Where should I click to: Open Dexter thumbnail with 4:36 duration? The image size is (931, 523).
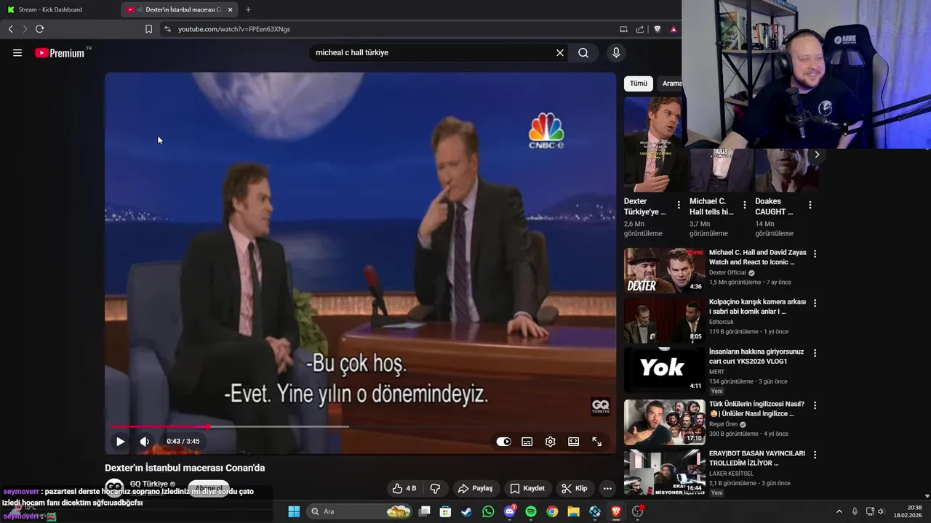(x=664, y=270)
